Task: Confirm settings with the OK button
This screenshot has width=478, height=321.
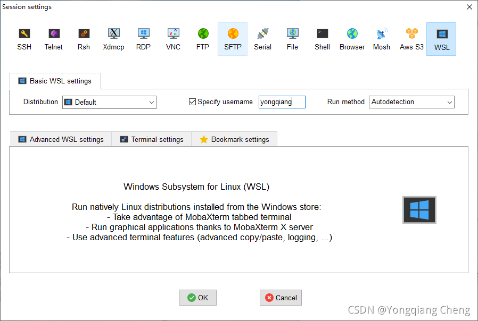Action: click(x=197, y=298)
